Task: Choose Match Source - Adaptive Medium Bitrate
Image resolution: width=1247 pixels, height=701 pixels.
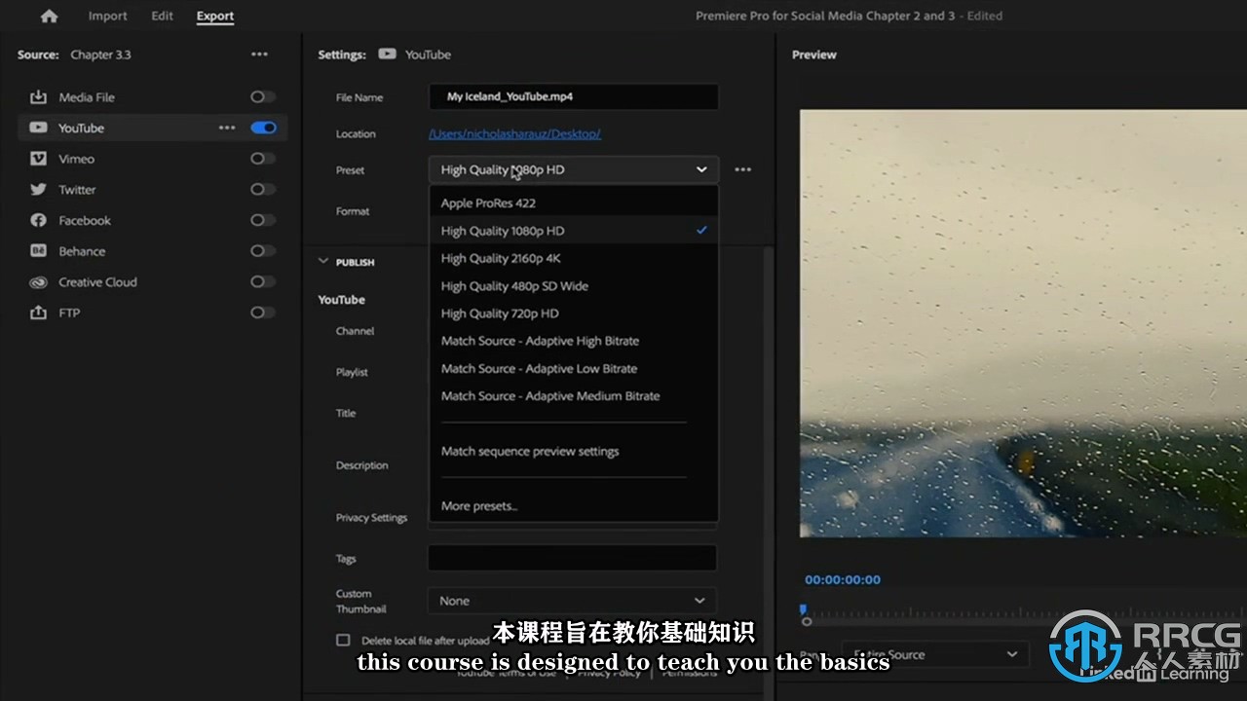Action: [x=574, y=396]
